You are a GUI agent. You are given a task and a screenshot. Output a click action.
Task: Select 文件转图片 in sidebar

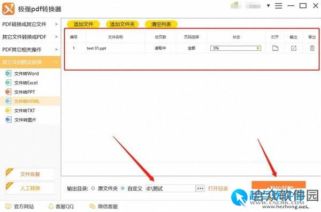coord(25,120)
